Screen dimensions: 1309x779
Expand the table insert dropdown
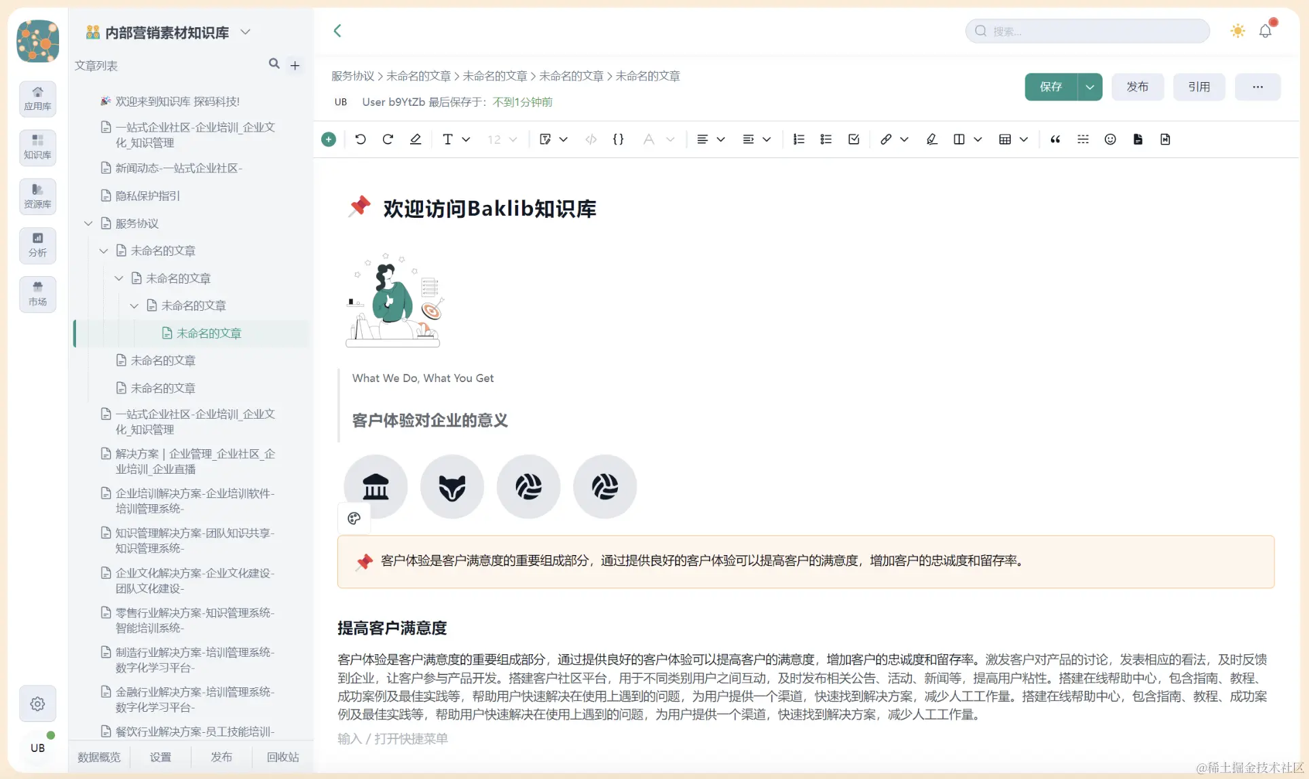click(1024, 139)
